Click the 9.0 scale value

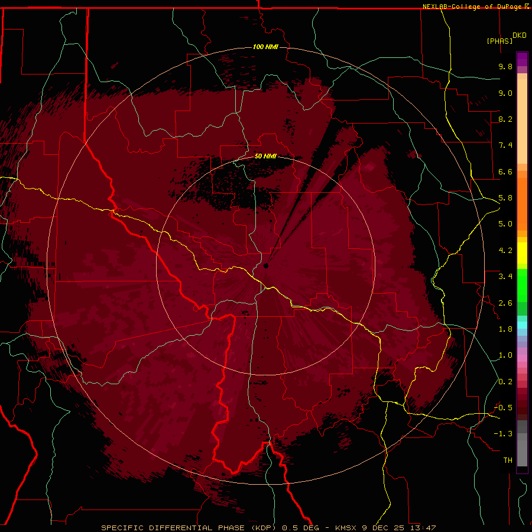click(505, 93)
